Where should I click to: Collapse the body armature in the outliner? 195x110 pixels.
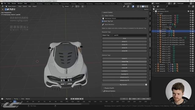(x=156, y=13)
